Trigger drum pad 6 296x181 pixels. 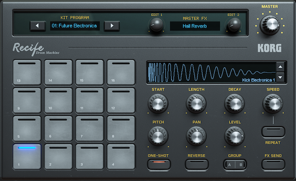(x=58, y=128)
